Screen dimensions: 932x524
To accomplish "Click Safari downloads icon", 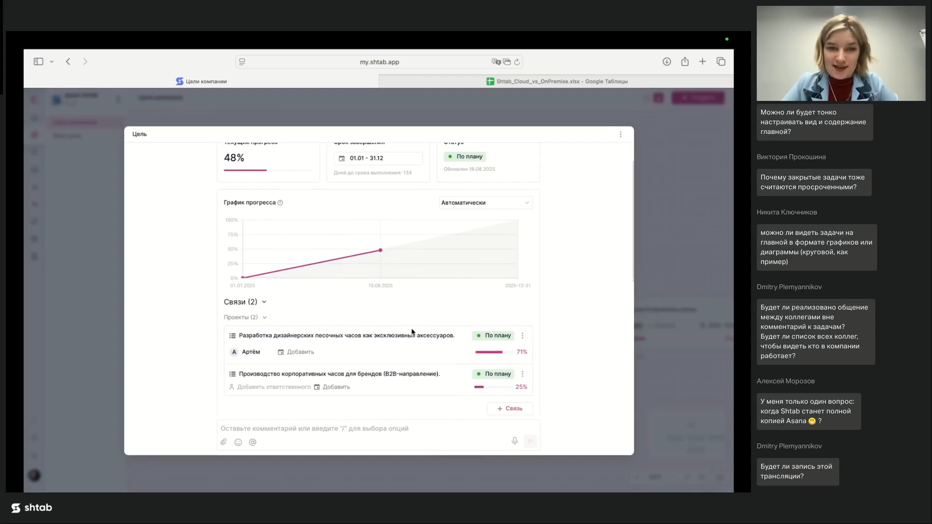I will (666, 62).
